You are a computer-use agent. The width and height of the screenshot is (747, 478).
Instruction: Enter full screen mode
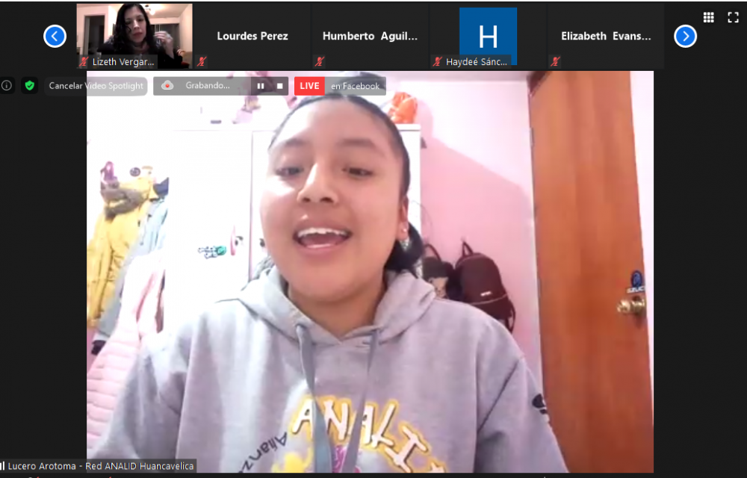733,17
